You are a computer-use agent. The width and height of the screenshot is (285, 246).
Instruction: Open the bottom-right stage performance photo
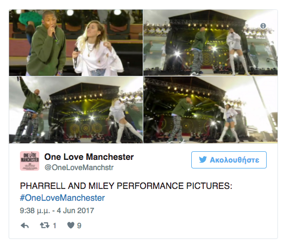coord(211,110)
